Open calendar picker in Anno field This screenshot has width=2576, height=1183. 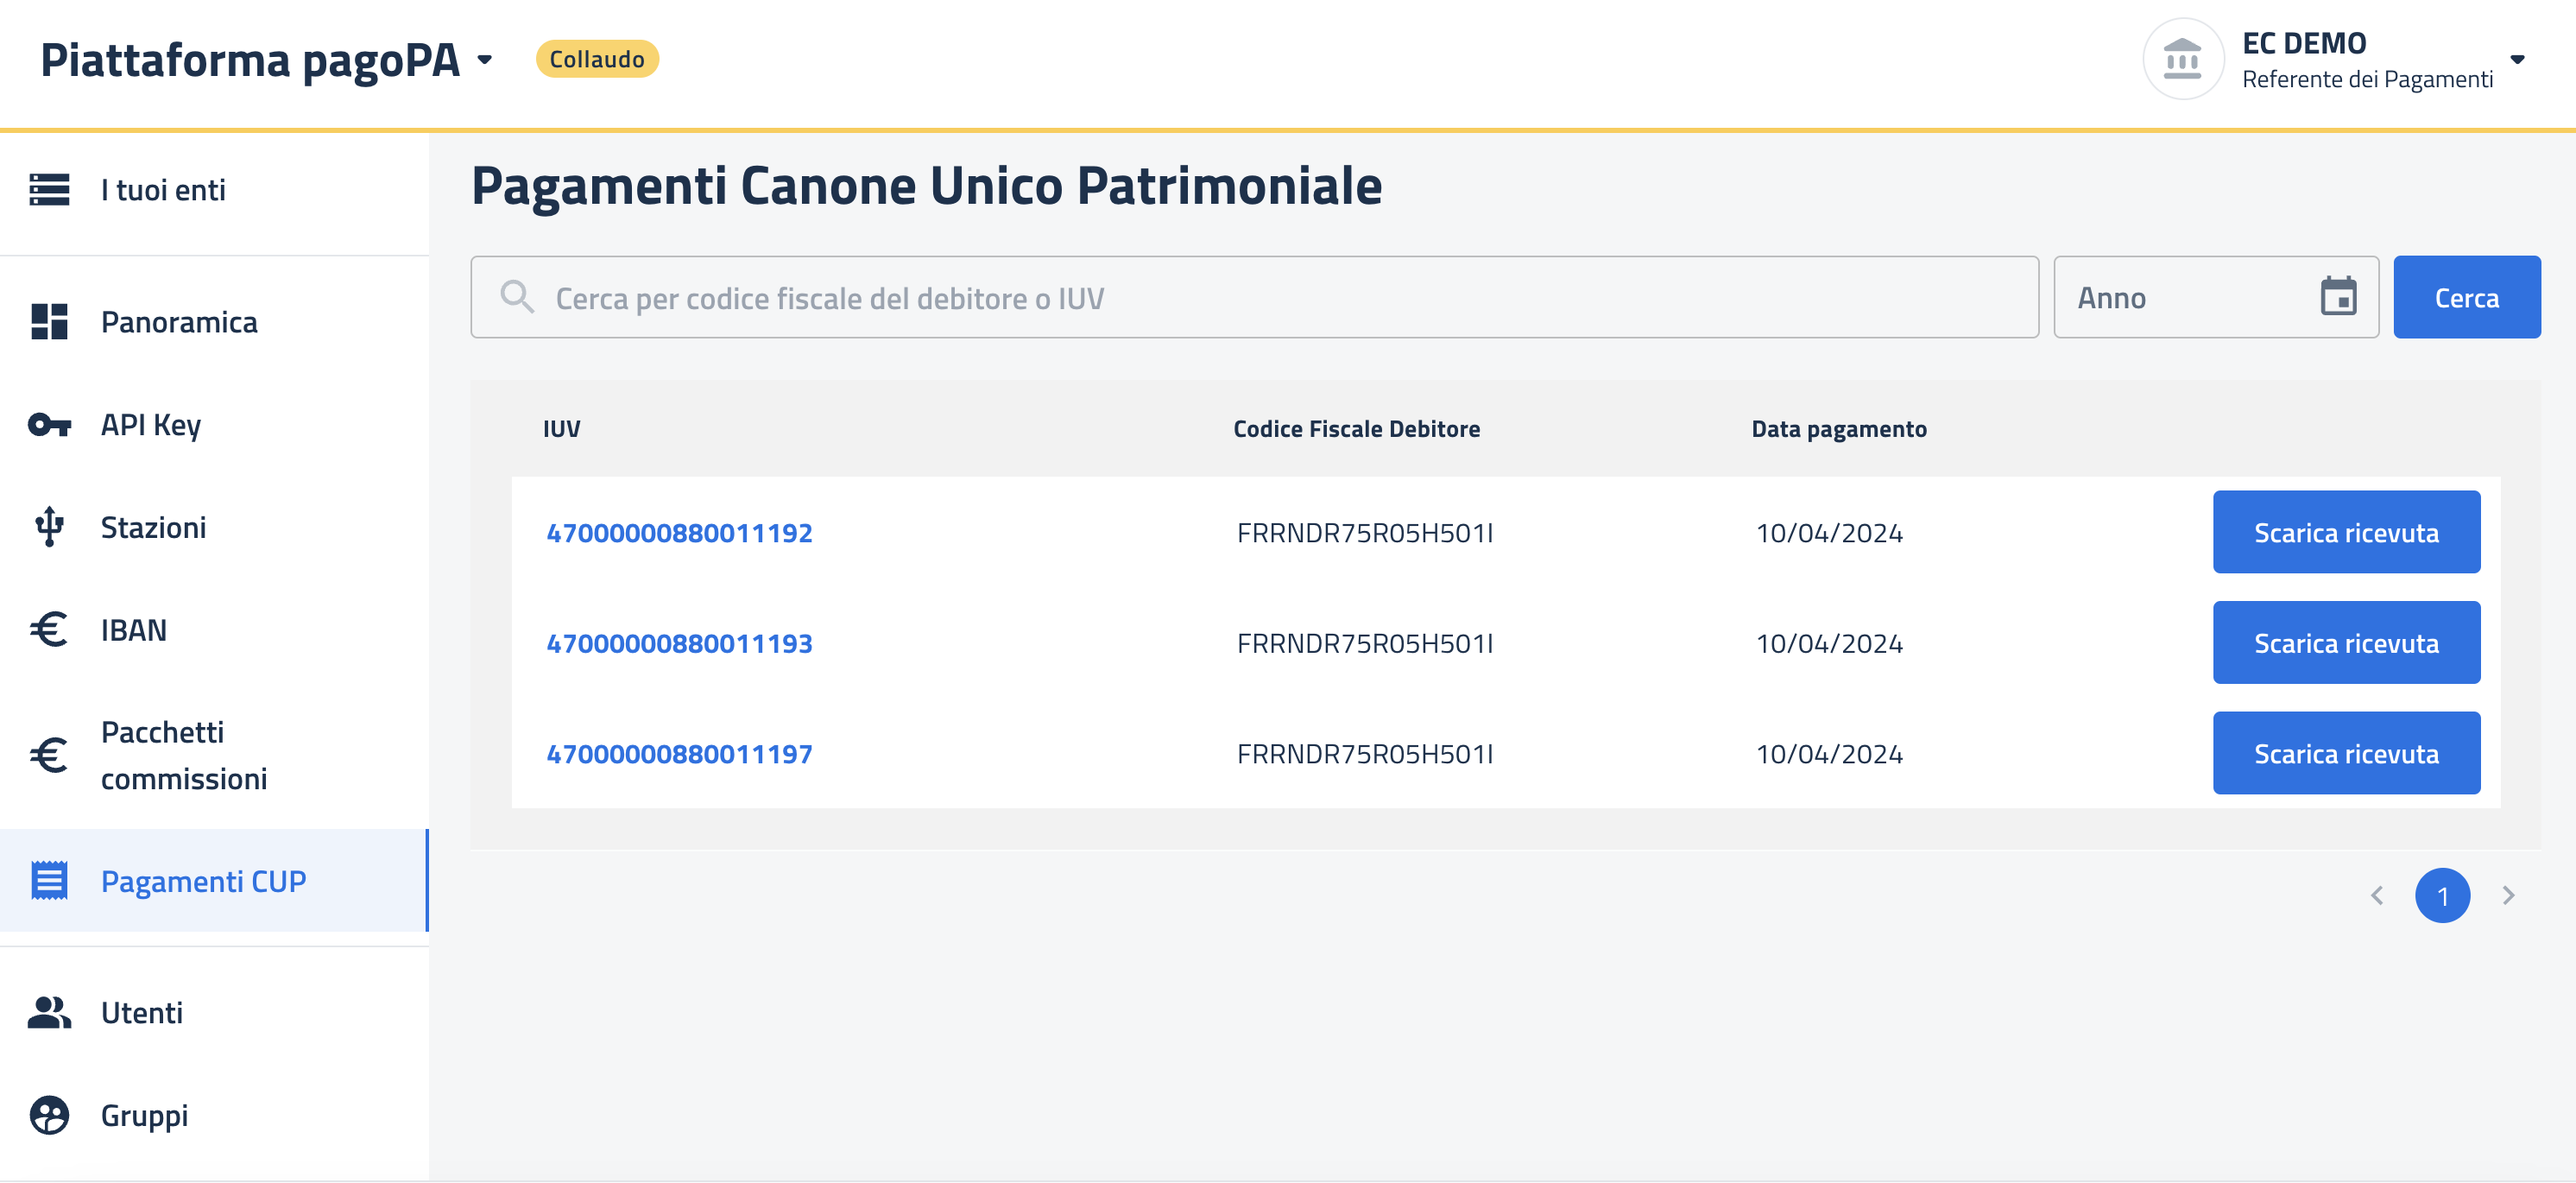[x=2337, y=297]
